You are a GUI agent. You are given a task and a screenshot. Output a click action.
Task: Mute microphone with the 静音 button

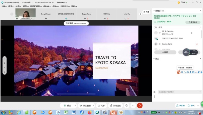[67, 106]
